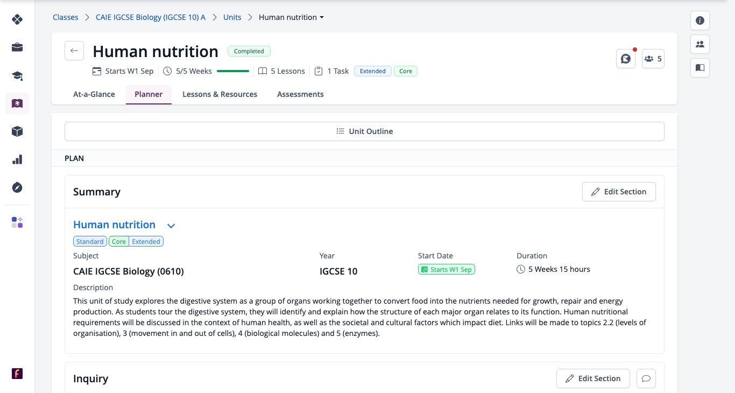Open the briefcase icon in sidebar
The image size is (735, 393).
pyautogui.click(x=17, y=47)
